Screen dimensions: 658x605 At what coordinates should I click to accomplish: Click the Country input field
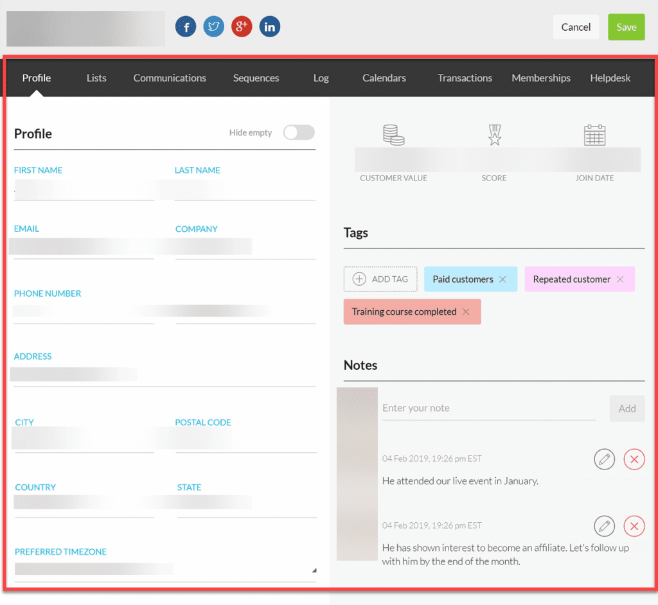pyautogui.click(x=84, y=506)
